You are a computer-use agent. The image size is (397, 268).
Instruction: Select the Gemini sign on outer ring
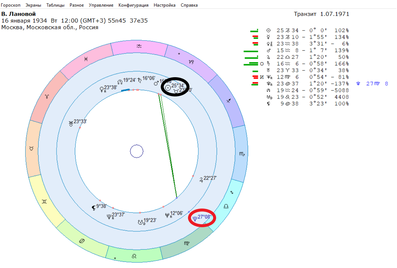click(44, 201)
